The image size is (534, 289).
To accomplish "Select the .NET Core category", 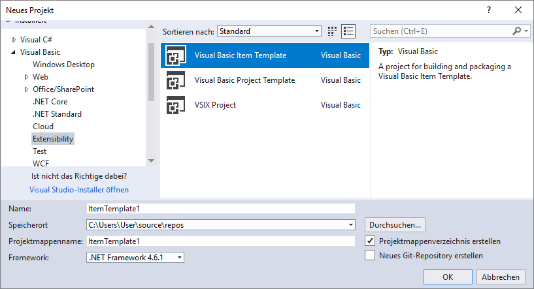I will 50,102.
